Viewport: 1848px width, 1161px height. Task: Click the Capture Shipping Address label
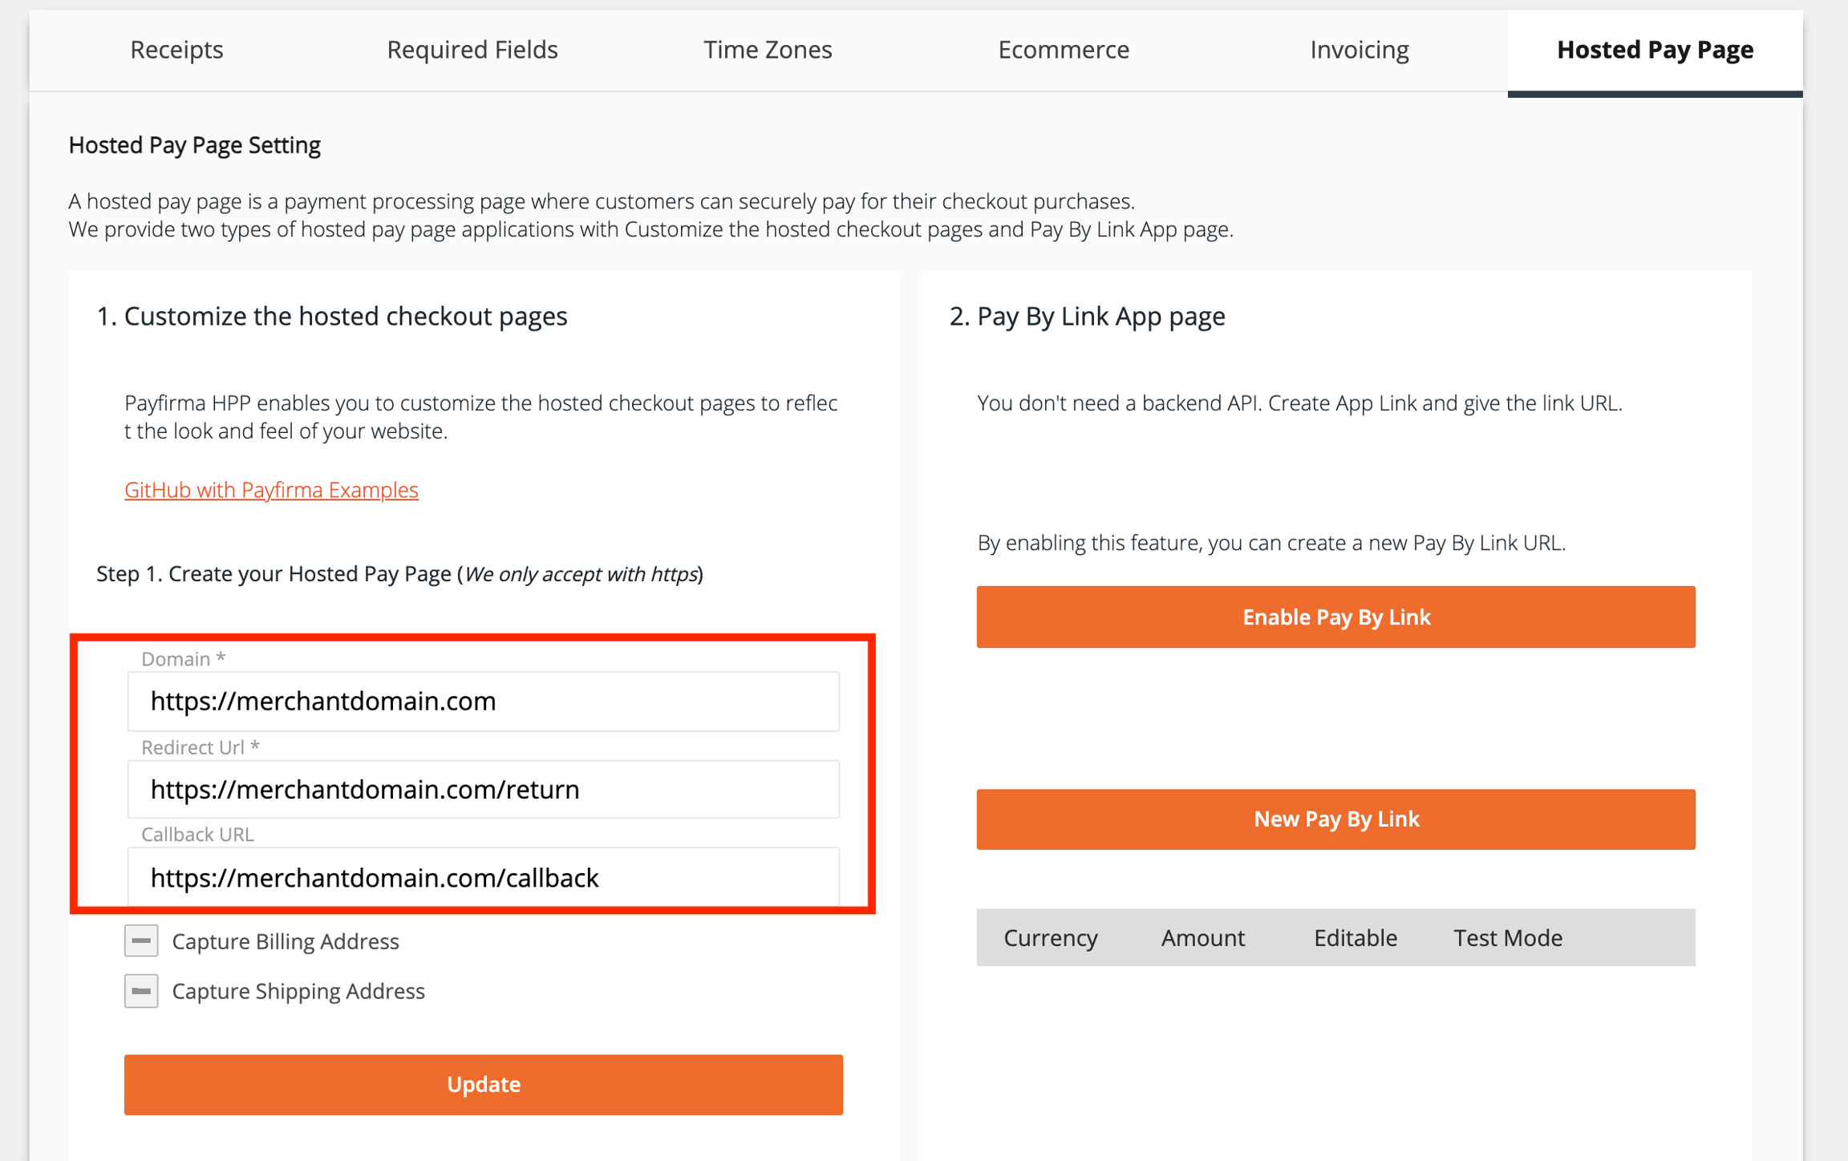[298, 991]
